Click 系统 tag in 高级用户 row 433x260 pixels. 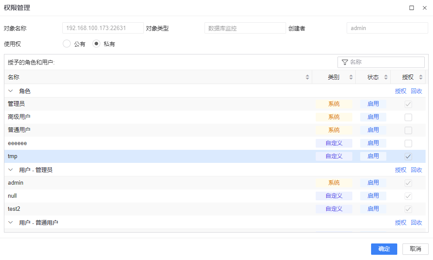pyautogui.click(x=334, y=117)
